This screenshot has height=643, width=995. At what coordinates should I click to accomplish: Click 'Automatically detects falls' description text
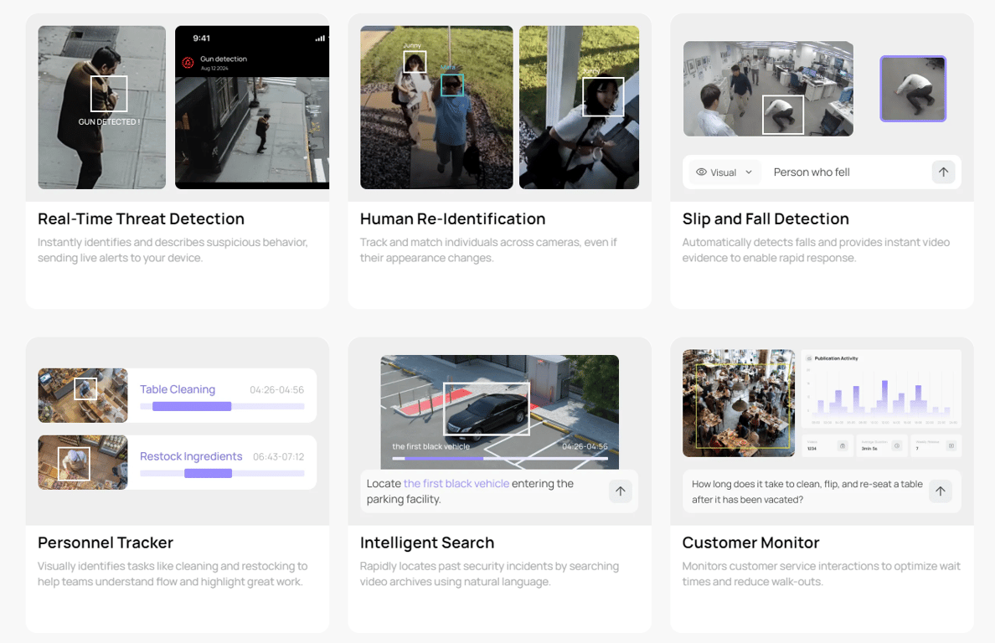[x=816, y=249]
